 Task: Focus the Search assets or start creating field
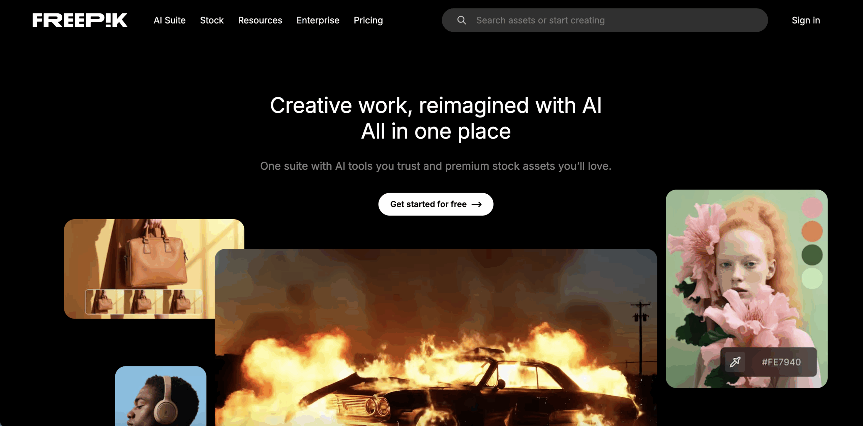pyautogui.click(x=605, y=20)
